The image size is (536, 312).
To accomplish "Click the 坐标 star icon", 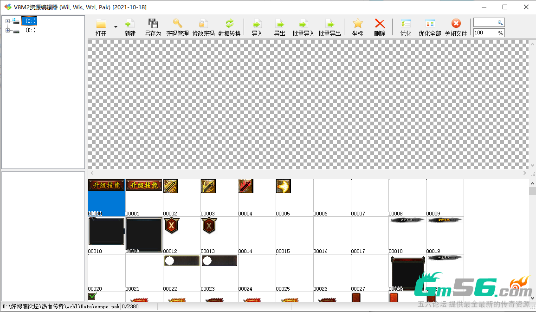I will (357, 23).
